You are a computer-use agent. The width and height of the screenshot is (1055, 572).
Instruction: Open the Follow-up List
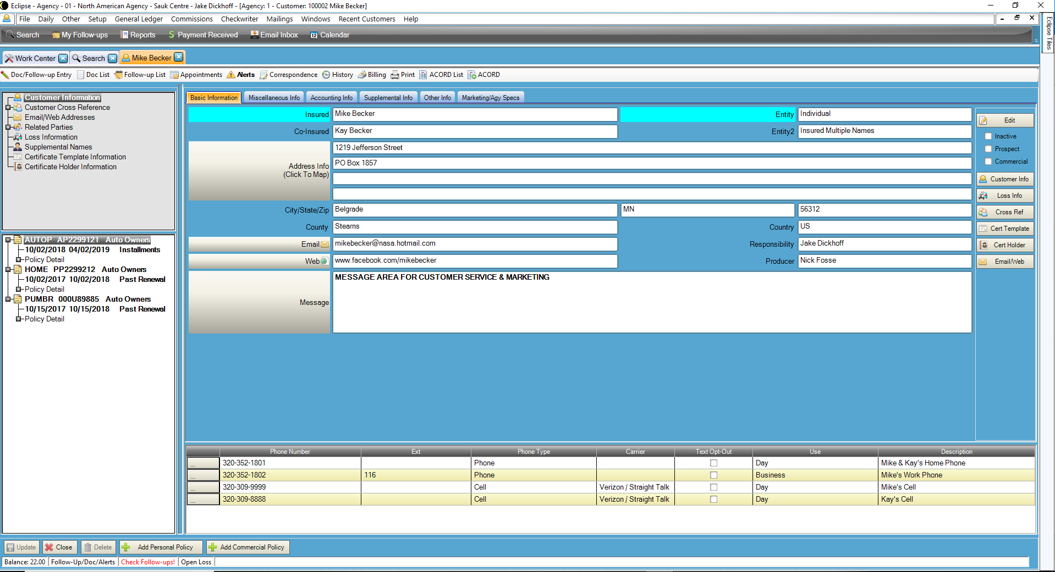[x=140, y=75]
